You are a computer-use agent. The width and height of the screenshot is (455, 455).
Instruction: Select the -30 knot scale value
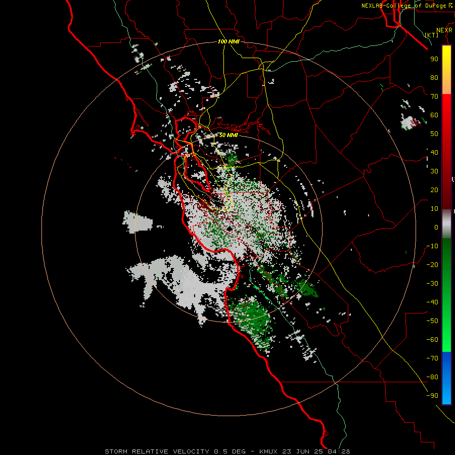point(432,284)
